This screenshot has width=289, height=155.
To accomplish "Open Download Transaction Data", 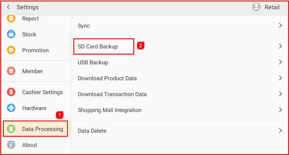I will pyautogui.click(x=112, y=94).
